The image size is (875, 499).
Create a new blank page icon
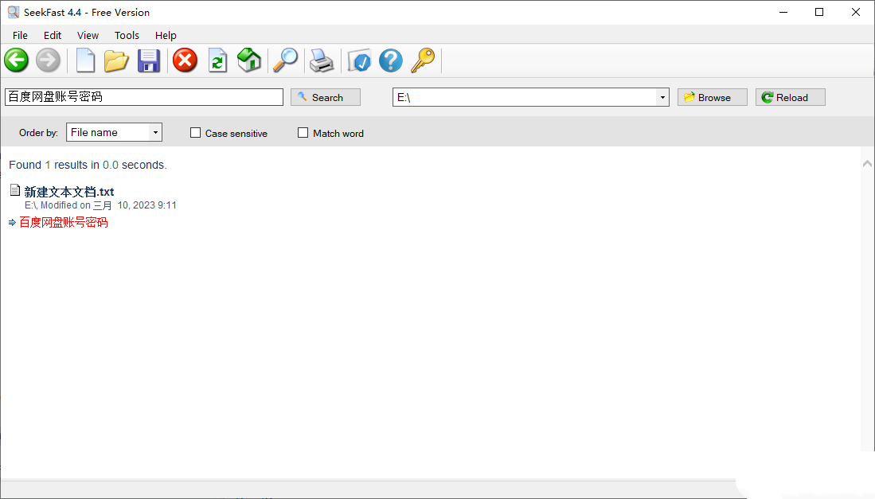coord(85,60)
